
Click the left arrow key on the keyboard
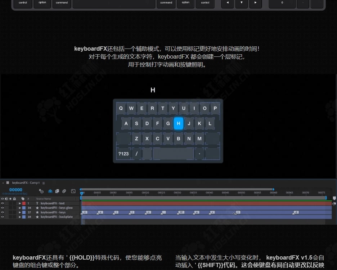pos(228,3)
